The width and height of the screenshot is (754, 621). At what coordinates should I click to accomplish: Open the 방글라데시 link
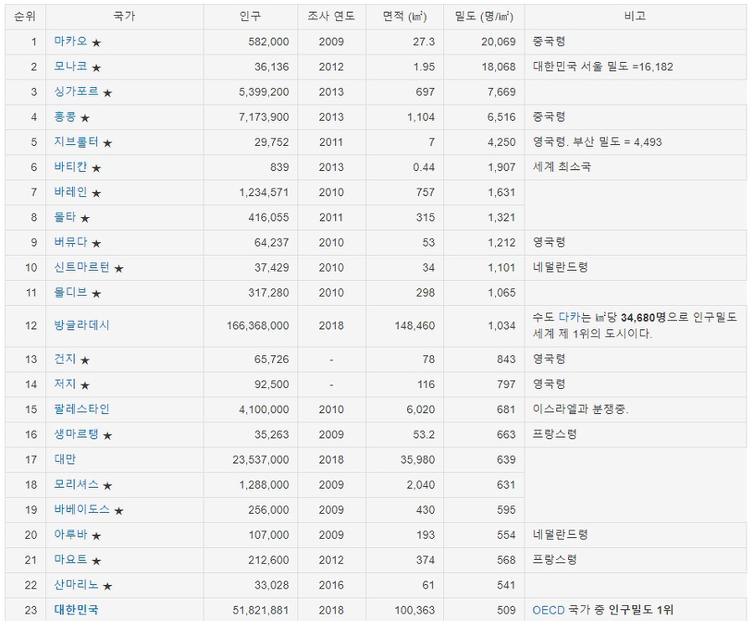[x=82, y=325]
